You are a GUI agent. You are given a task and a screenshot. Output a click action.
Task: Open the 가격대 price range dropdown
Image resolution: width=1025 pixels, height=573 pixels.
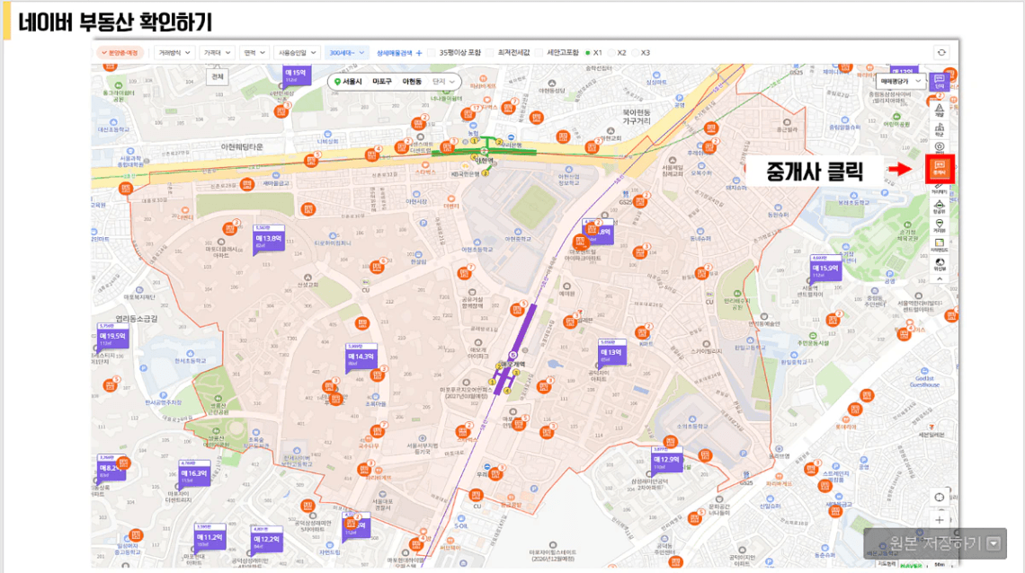click(217, 53)
